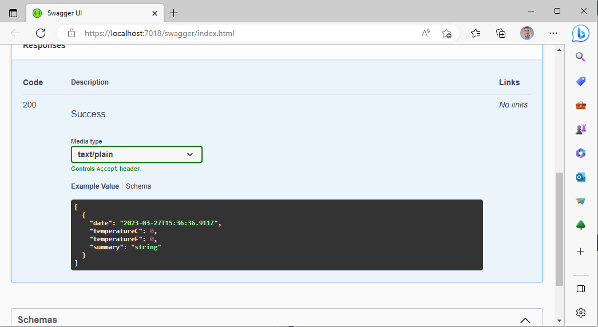The height and width of the screenshot is (327, 598).
Task: Go back to the previous page
Action: (15, 33)
